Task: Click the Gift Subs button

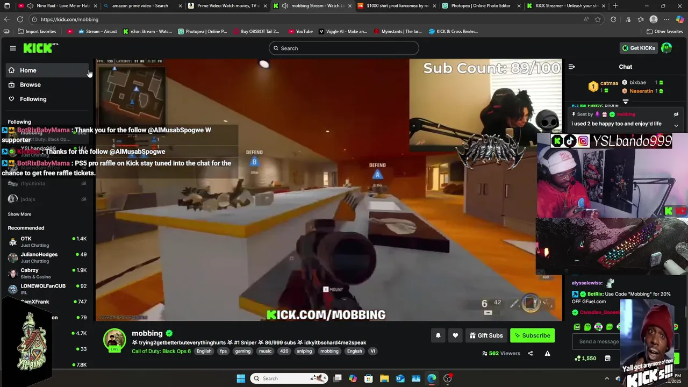Action: [486, 335]
